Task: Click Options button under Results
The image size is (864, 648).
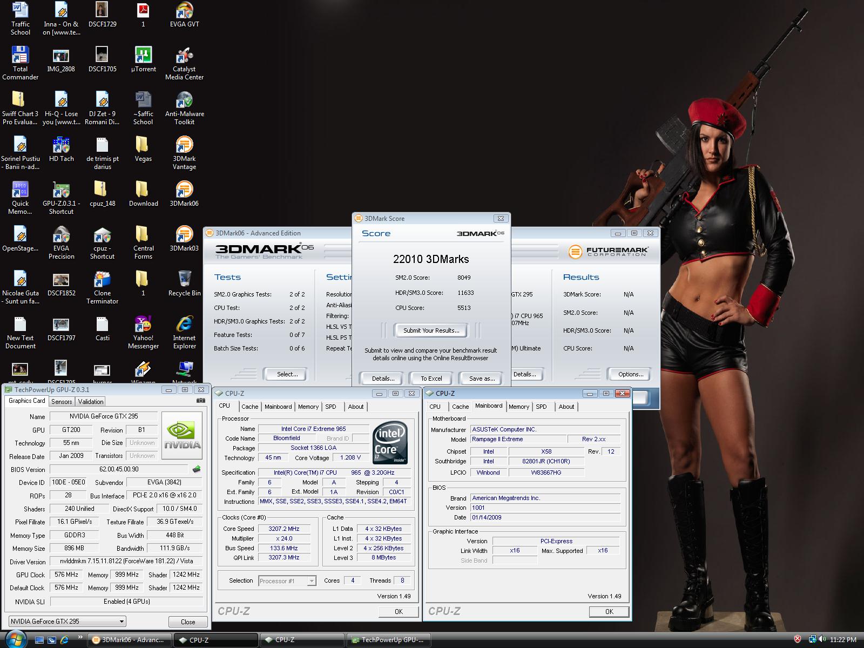Action: pyautogui.click(x=630, y=374)
